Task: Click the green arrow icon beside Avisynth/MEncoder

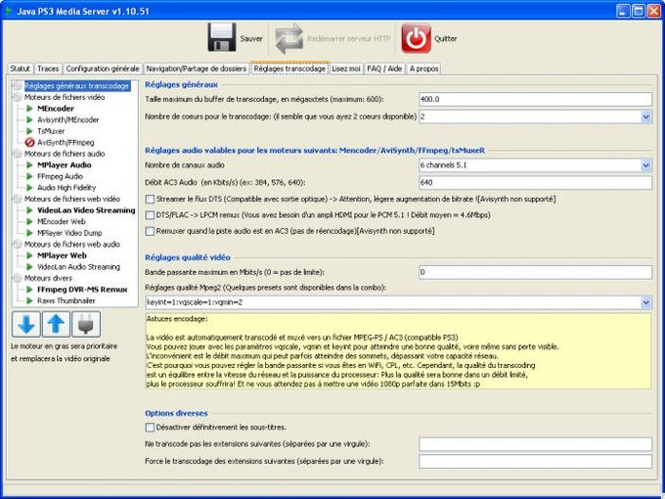Action: coord(29,119)
